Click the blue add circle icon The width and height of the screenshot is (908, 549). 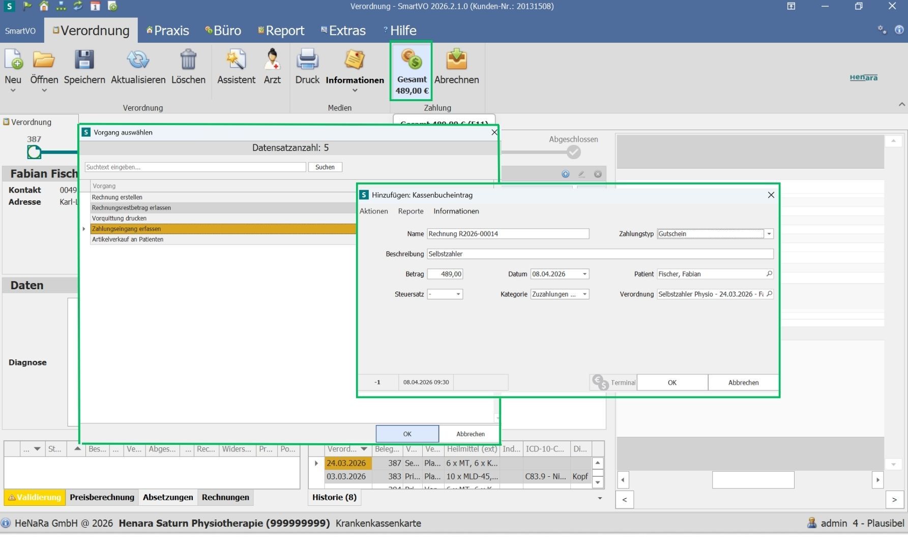click(x=565, y=174)
